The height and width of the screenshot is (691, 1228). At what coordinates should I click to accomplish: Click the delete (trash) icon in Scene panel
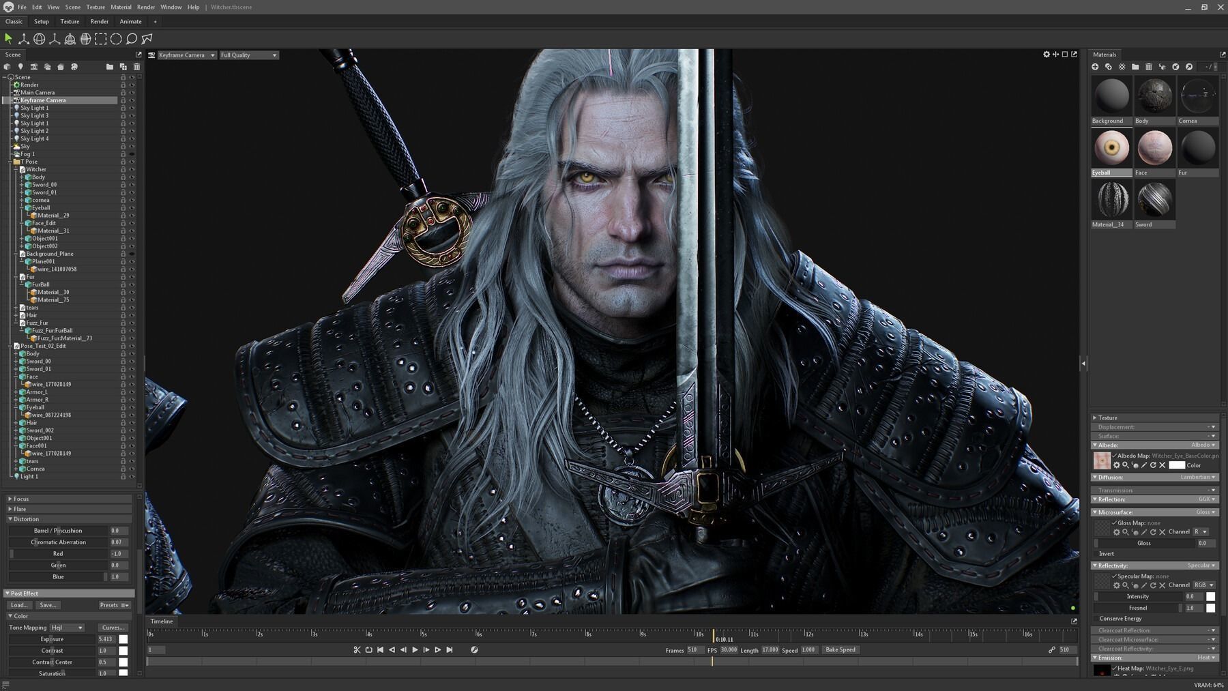(136, 66)
